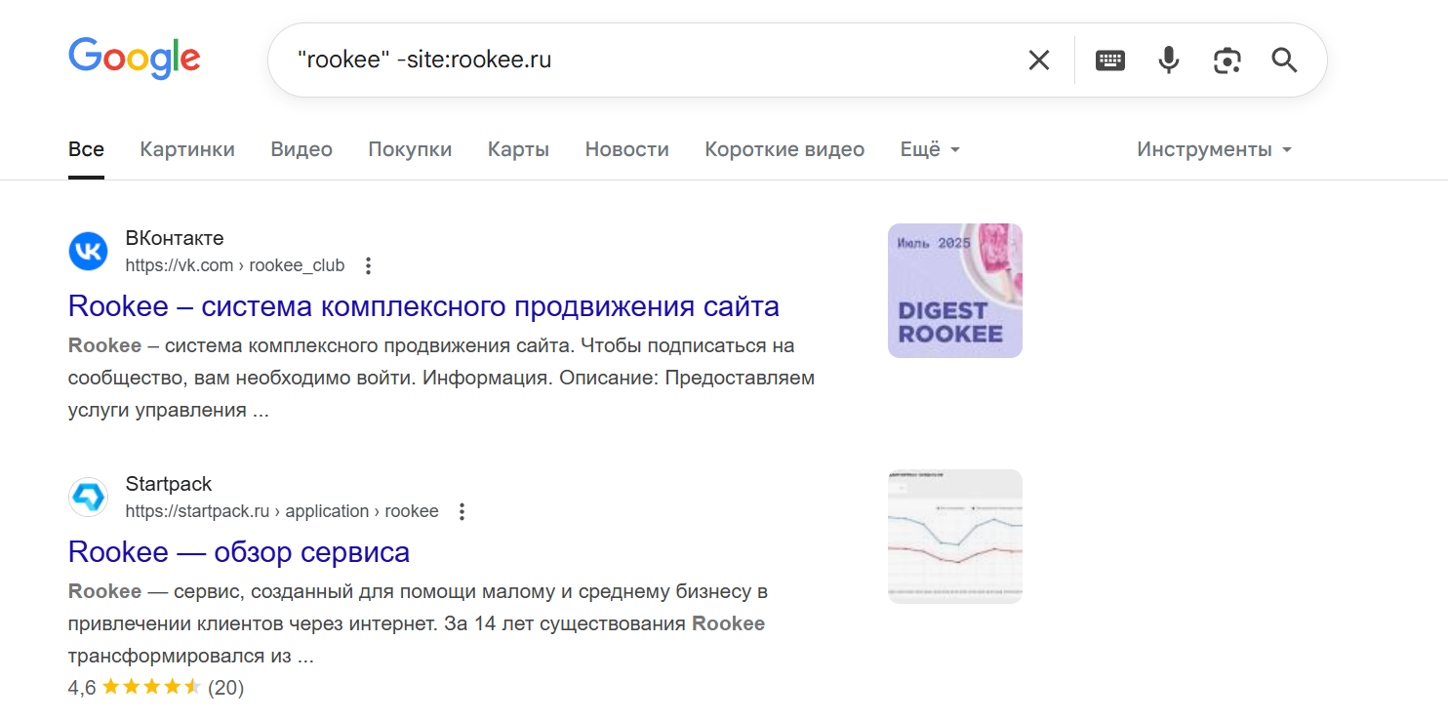1448x721 pixels.
Task: Open the Rookee — обзор сервиса link
Action: [x=238, y=551]
